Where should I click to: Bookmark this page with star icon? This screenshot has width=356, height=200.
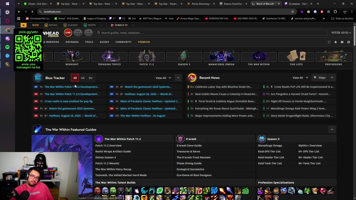[292, 12]
